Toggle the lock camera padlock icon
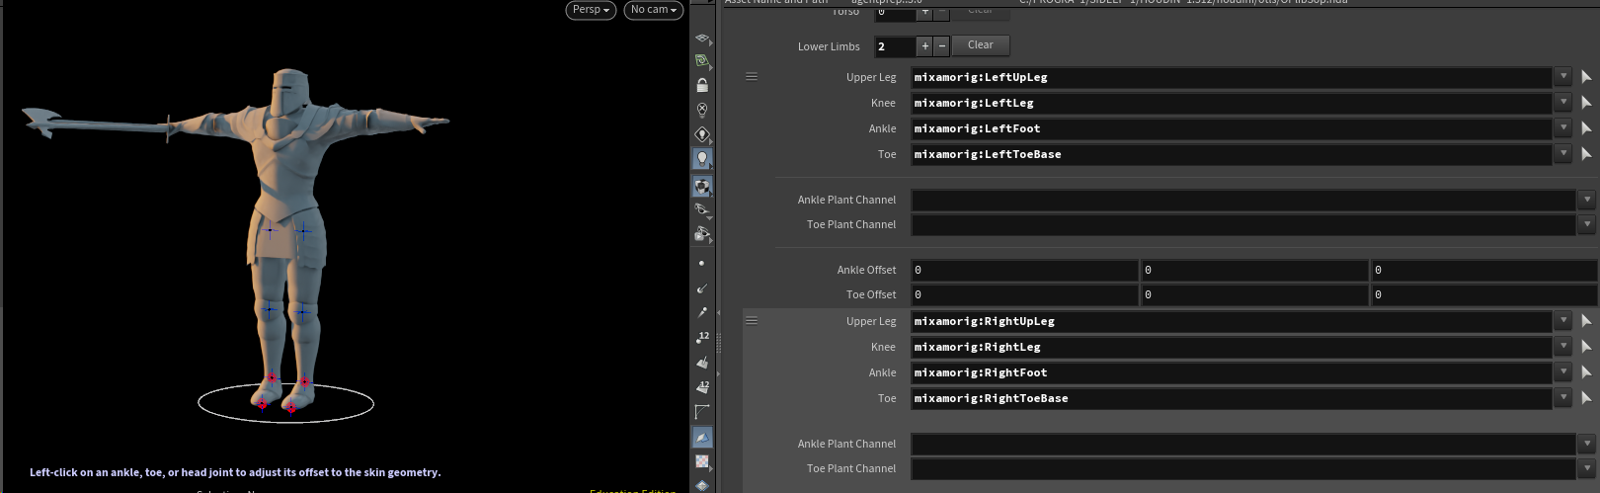Image resolution: width=1600 pixels, height=493 pixels. point(702,86)
